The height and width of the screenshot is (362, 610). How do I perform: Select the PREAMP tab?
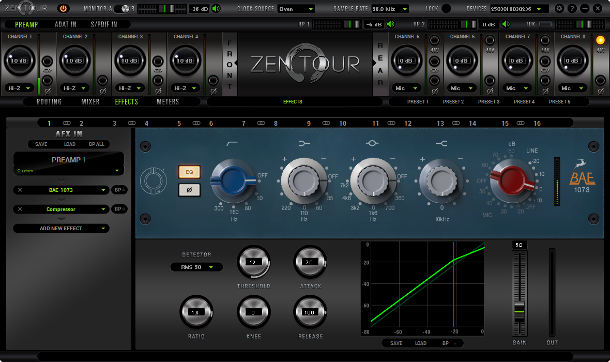(x=26, y=24)
